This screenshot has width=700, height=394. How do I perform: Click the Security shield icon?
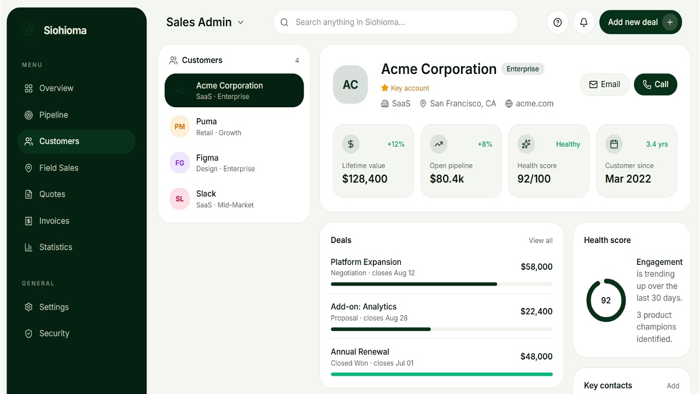click(28, 333)
